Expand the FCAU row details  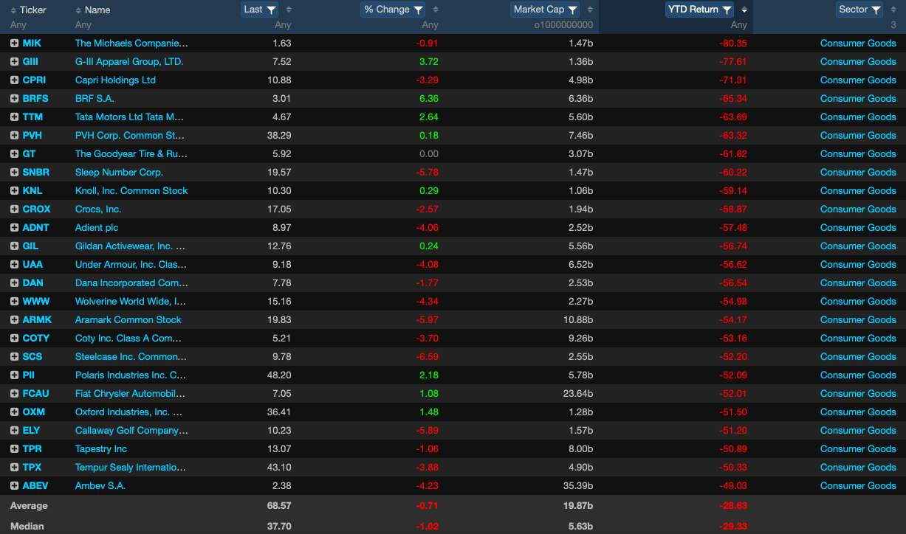coord(14,394)
